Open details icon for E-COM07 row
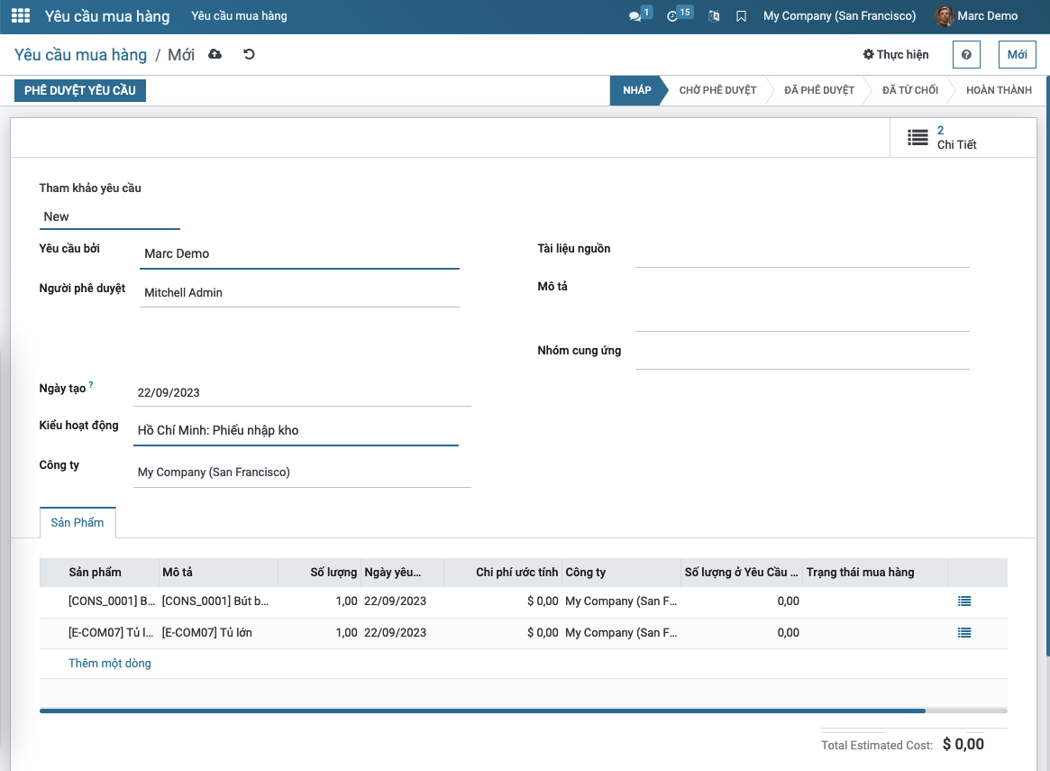The height and width of the screenshot is (771, 1050). [964, 633]
